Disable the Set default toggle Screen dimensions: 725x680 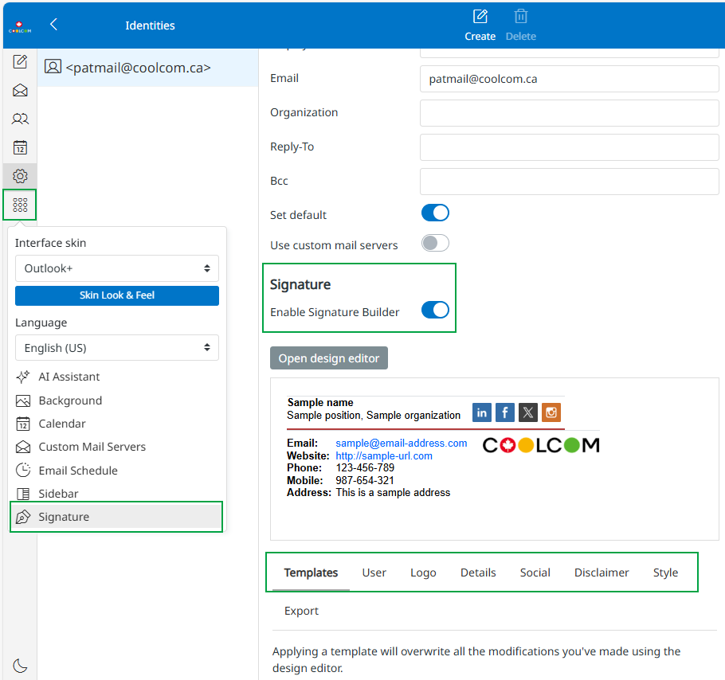tap(435, 213)
